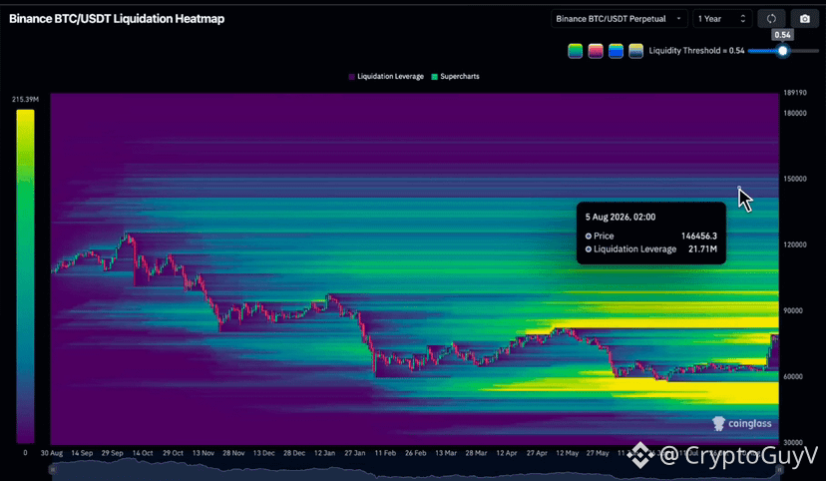Toggle the Liquidation Leverage legend item
Viewport: 826px width, 481px height.
click(x=386, y=77)
